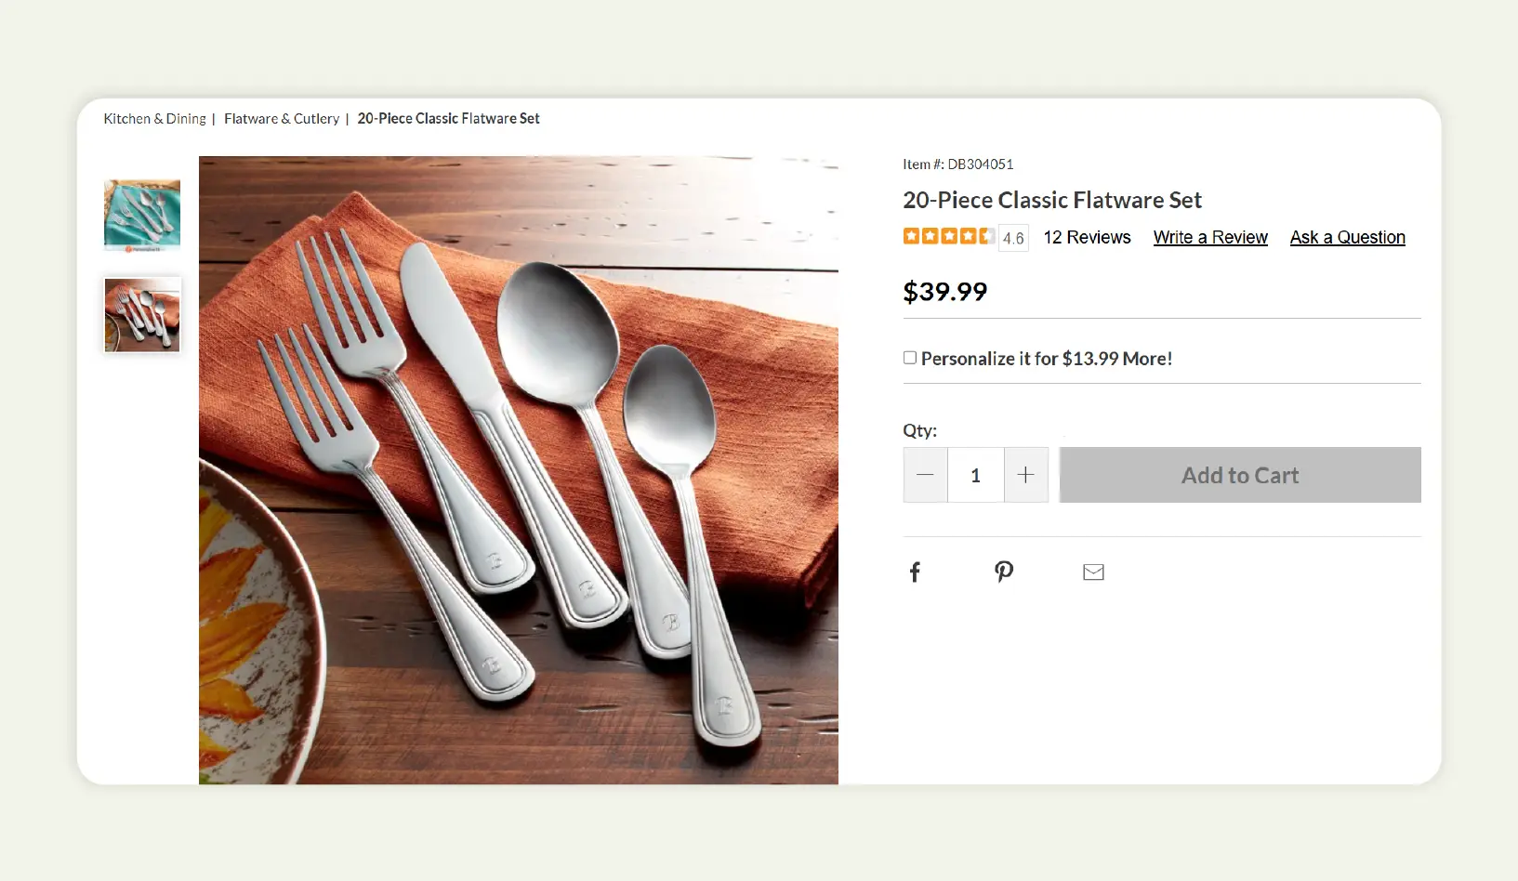Share the product on Facebook

point(915,571)
